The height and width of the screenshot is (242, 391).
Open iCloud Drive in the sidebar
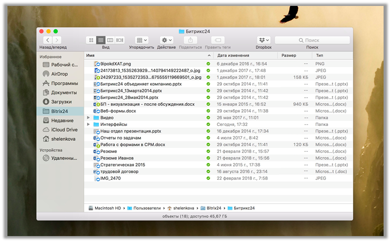point(60,129)
